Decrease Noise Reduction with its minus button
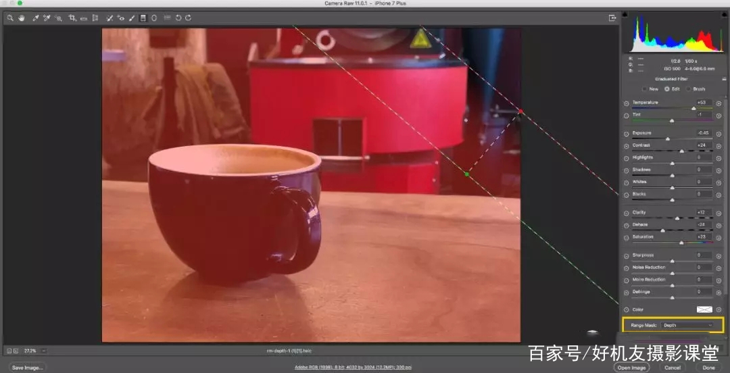 click(626, 268)
